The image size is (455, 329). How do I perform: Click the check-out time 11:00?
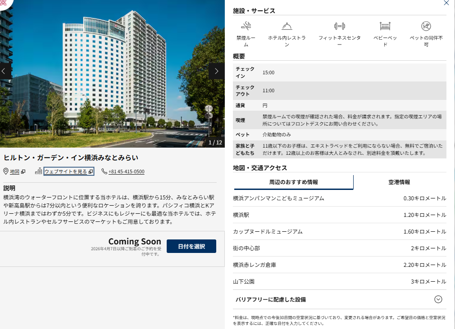pos(268,91)
